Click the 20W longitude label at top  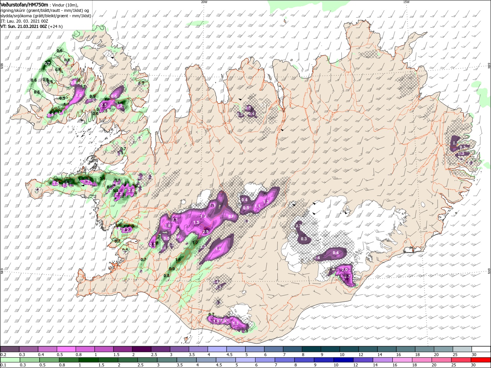tap(204, 2)
